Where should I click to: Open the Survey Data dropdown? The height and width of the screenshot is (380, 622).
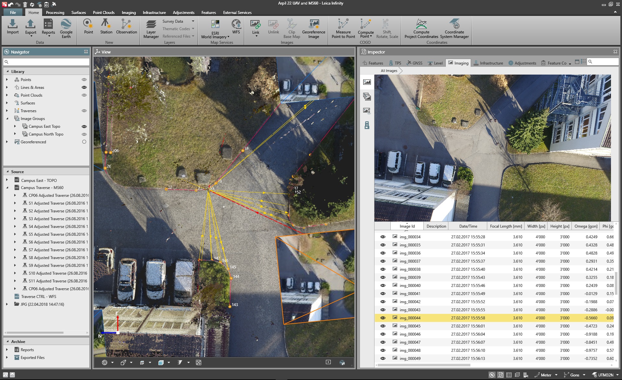coord(193,21)
